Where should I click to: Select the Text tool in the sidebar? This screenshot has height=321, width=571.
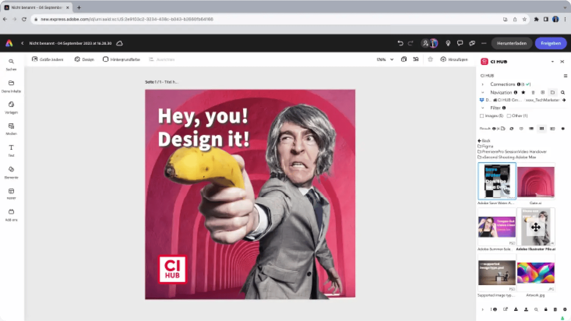11,150
